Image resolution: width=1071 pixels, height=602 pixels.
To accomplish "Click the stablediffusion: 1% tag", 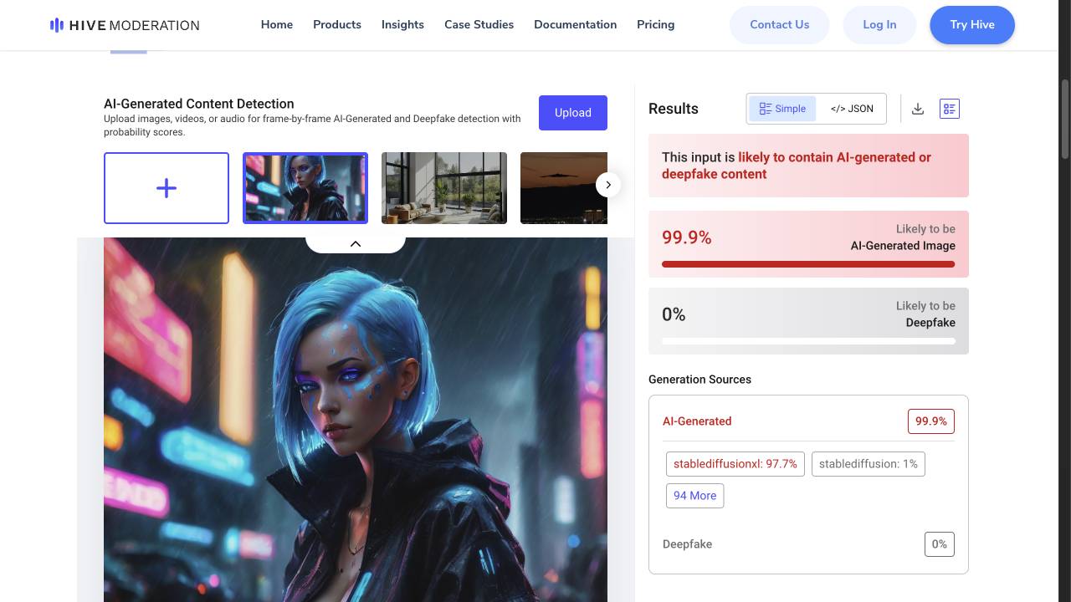I will pyautogui.click(x=869, y=464).
